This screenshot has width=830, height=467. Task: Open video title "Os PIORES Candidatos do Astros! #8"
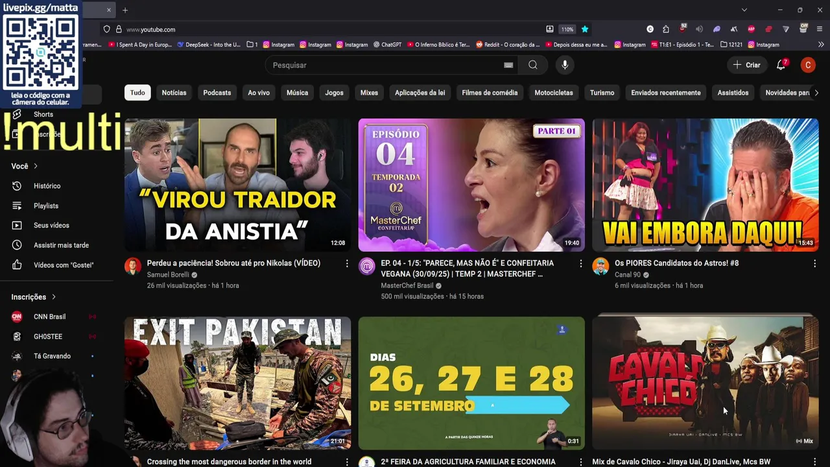[x=676, y=263]
